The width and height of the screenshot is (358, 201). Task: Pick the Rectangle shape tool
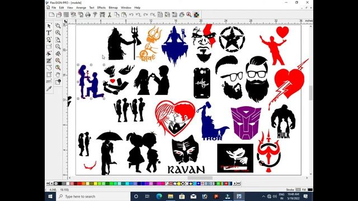[49, 46]
